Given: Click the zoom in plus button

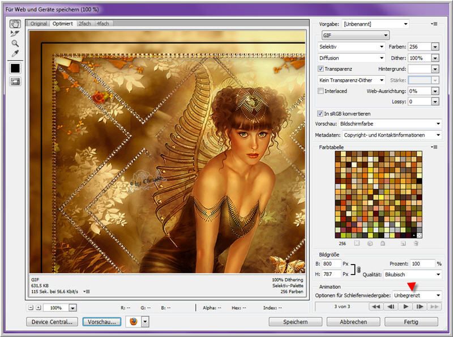Looking at the screenshot, I should 38,308.
